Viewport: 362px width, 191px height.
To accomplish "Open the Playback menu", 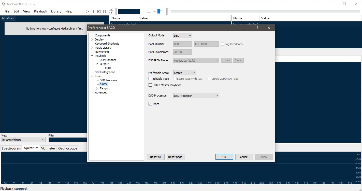I will (x=40, y=11).
